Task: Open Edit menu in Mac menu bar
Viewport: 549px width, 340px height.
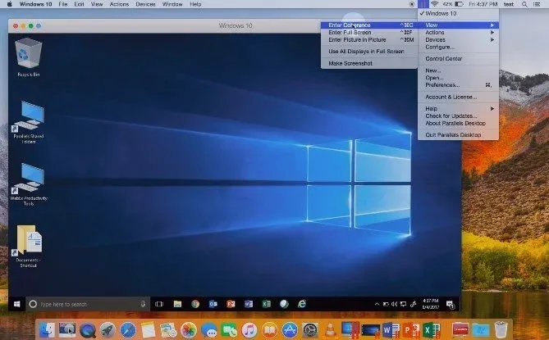Action: pyautogui.click(x=79, y=4)
